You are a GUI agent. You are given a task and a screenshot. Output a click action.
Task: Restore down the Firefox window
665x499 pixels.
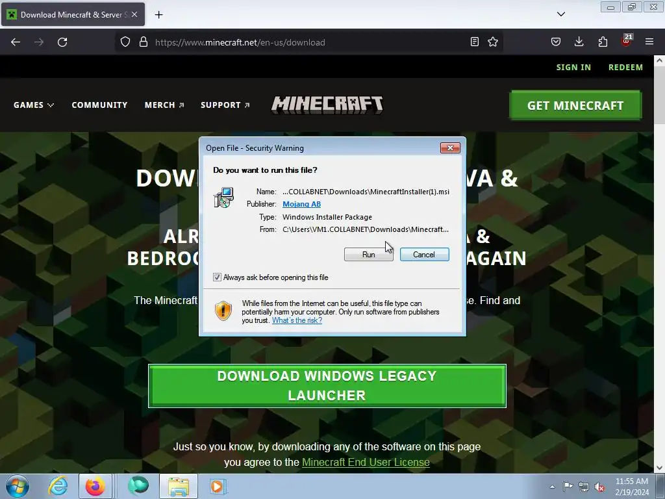pos(632,7)
